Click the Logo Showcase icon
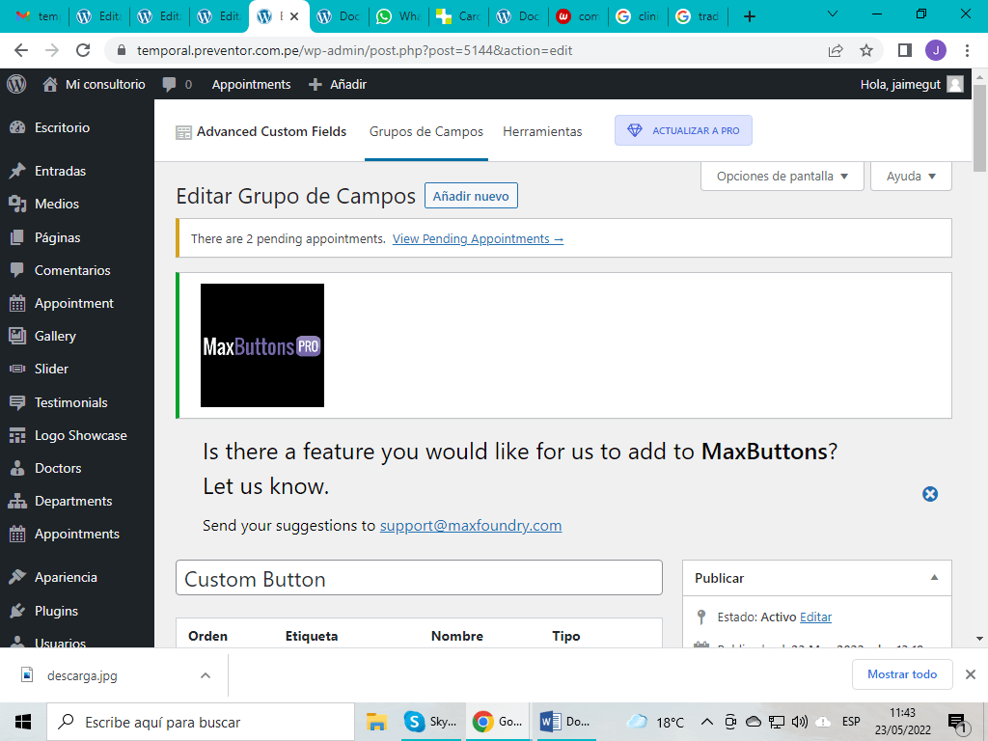The height and width of the screenshot is (741, 988). click(x=17, y=435)
